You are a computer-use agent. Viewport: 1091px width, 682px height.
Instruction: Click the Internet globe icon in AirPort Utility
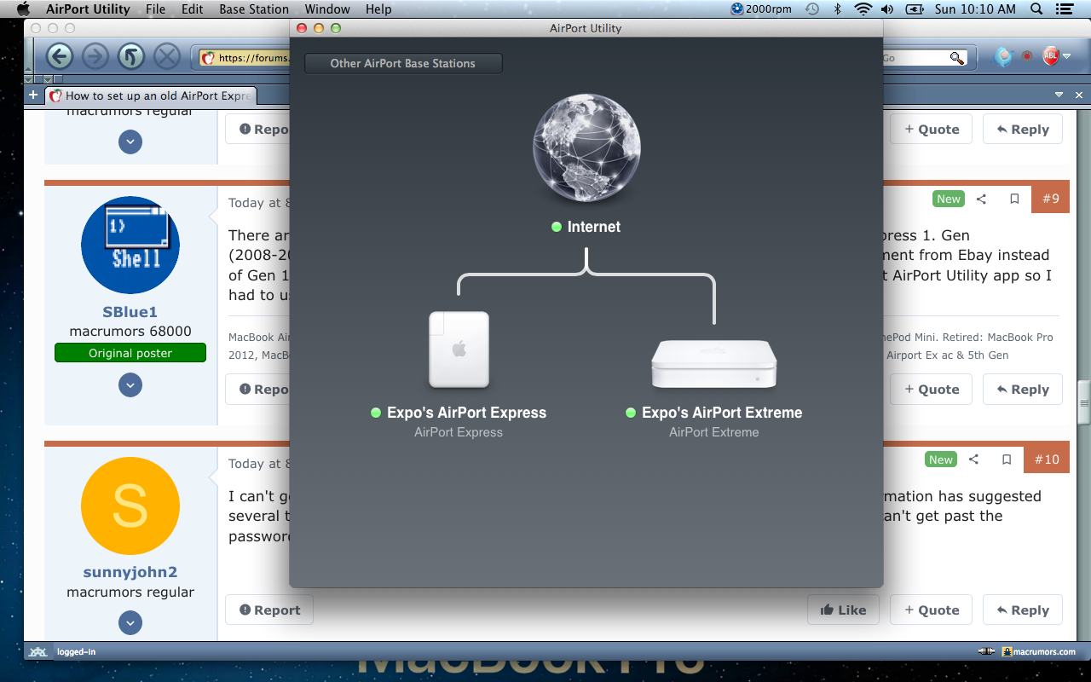pos(586,147)
